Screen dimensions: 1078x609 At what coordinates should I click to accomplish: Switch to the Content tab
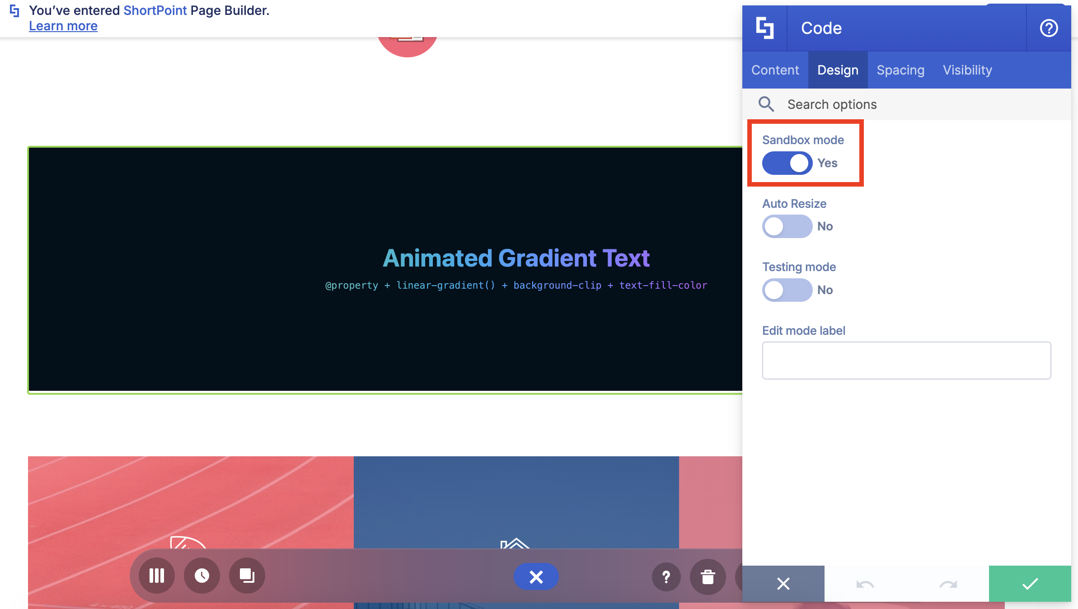[x=775, y=70]
